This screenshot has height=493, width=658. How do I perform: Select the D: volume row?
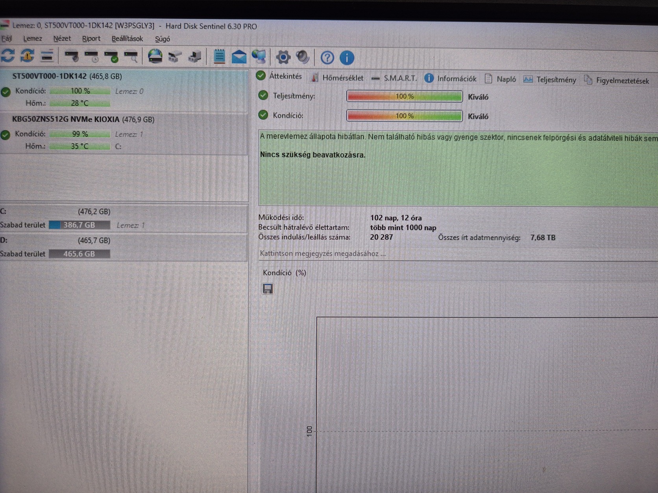(x=124, y=248)
